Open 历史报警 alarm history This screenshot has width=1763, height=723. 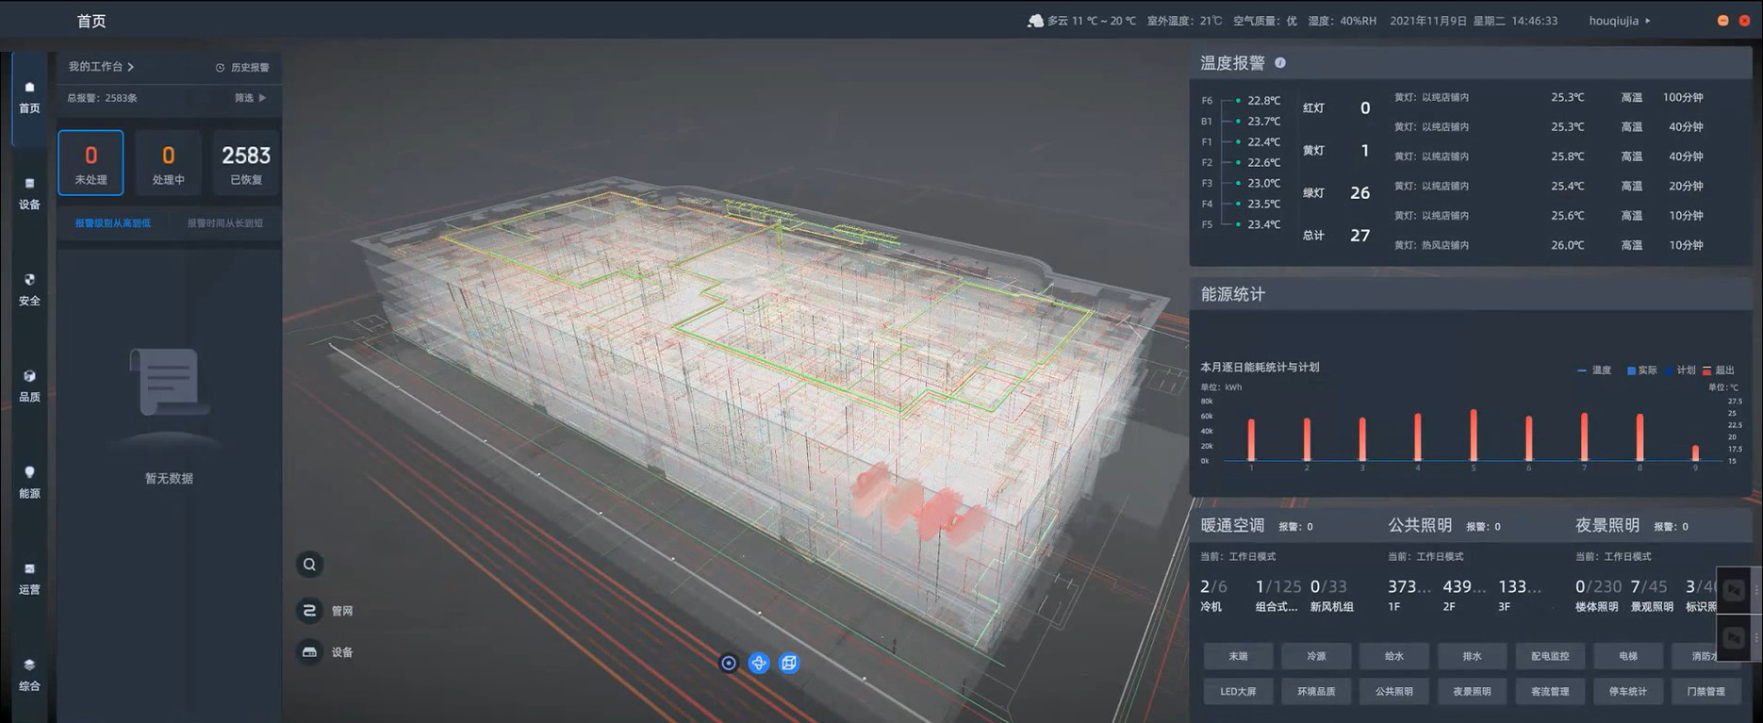click(242, 68)
